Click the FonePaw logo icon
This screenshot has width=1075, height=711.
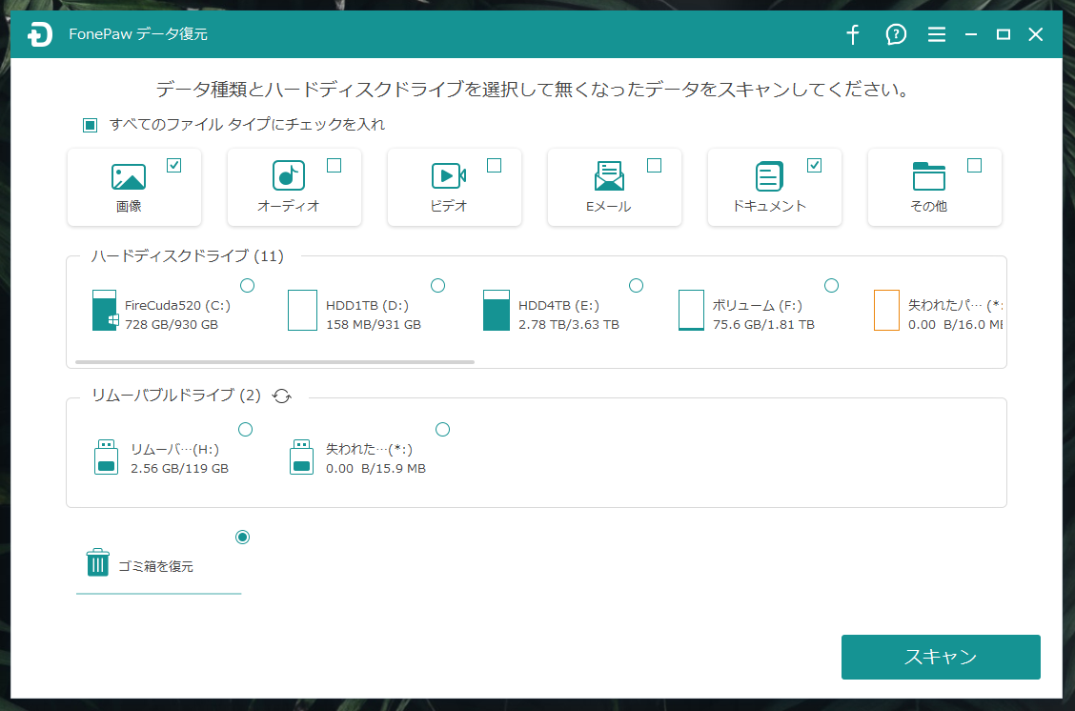click(40, 34)
